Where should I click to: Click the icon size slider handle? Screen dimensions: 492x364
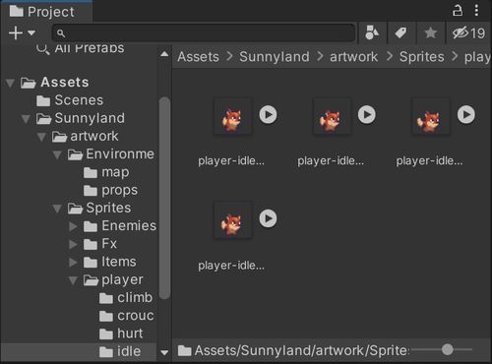coord(448,349)
